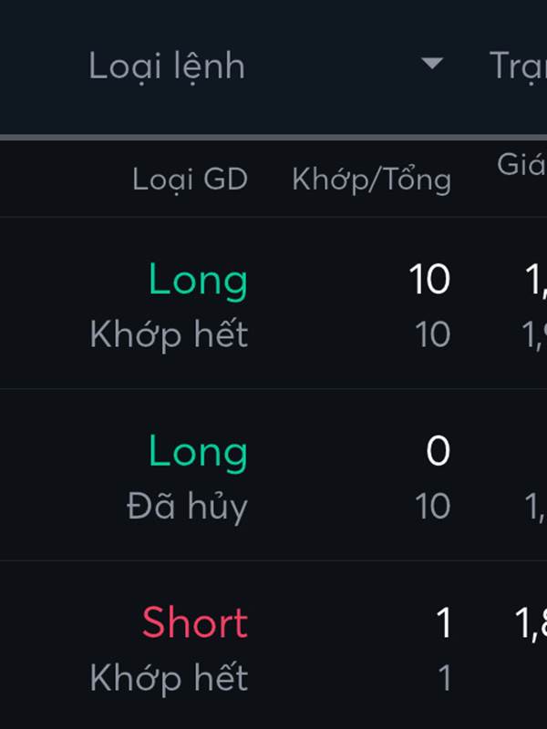Sort by the Khớp/Tổng column header
Image resolution: width=547 pixels, height=729 pixels.
pyautogui.click(x=371, y=180)
